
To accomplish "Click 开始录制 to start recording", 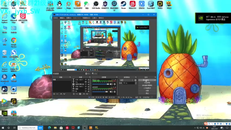I will (147, 83).
